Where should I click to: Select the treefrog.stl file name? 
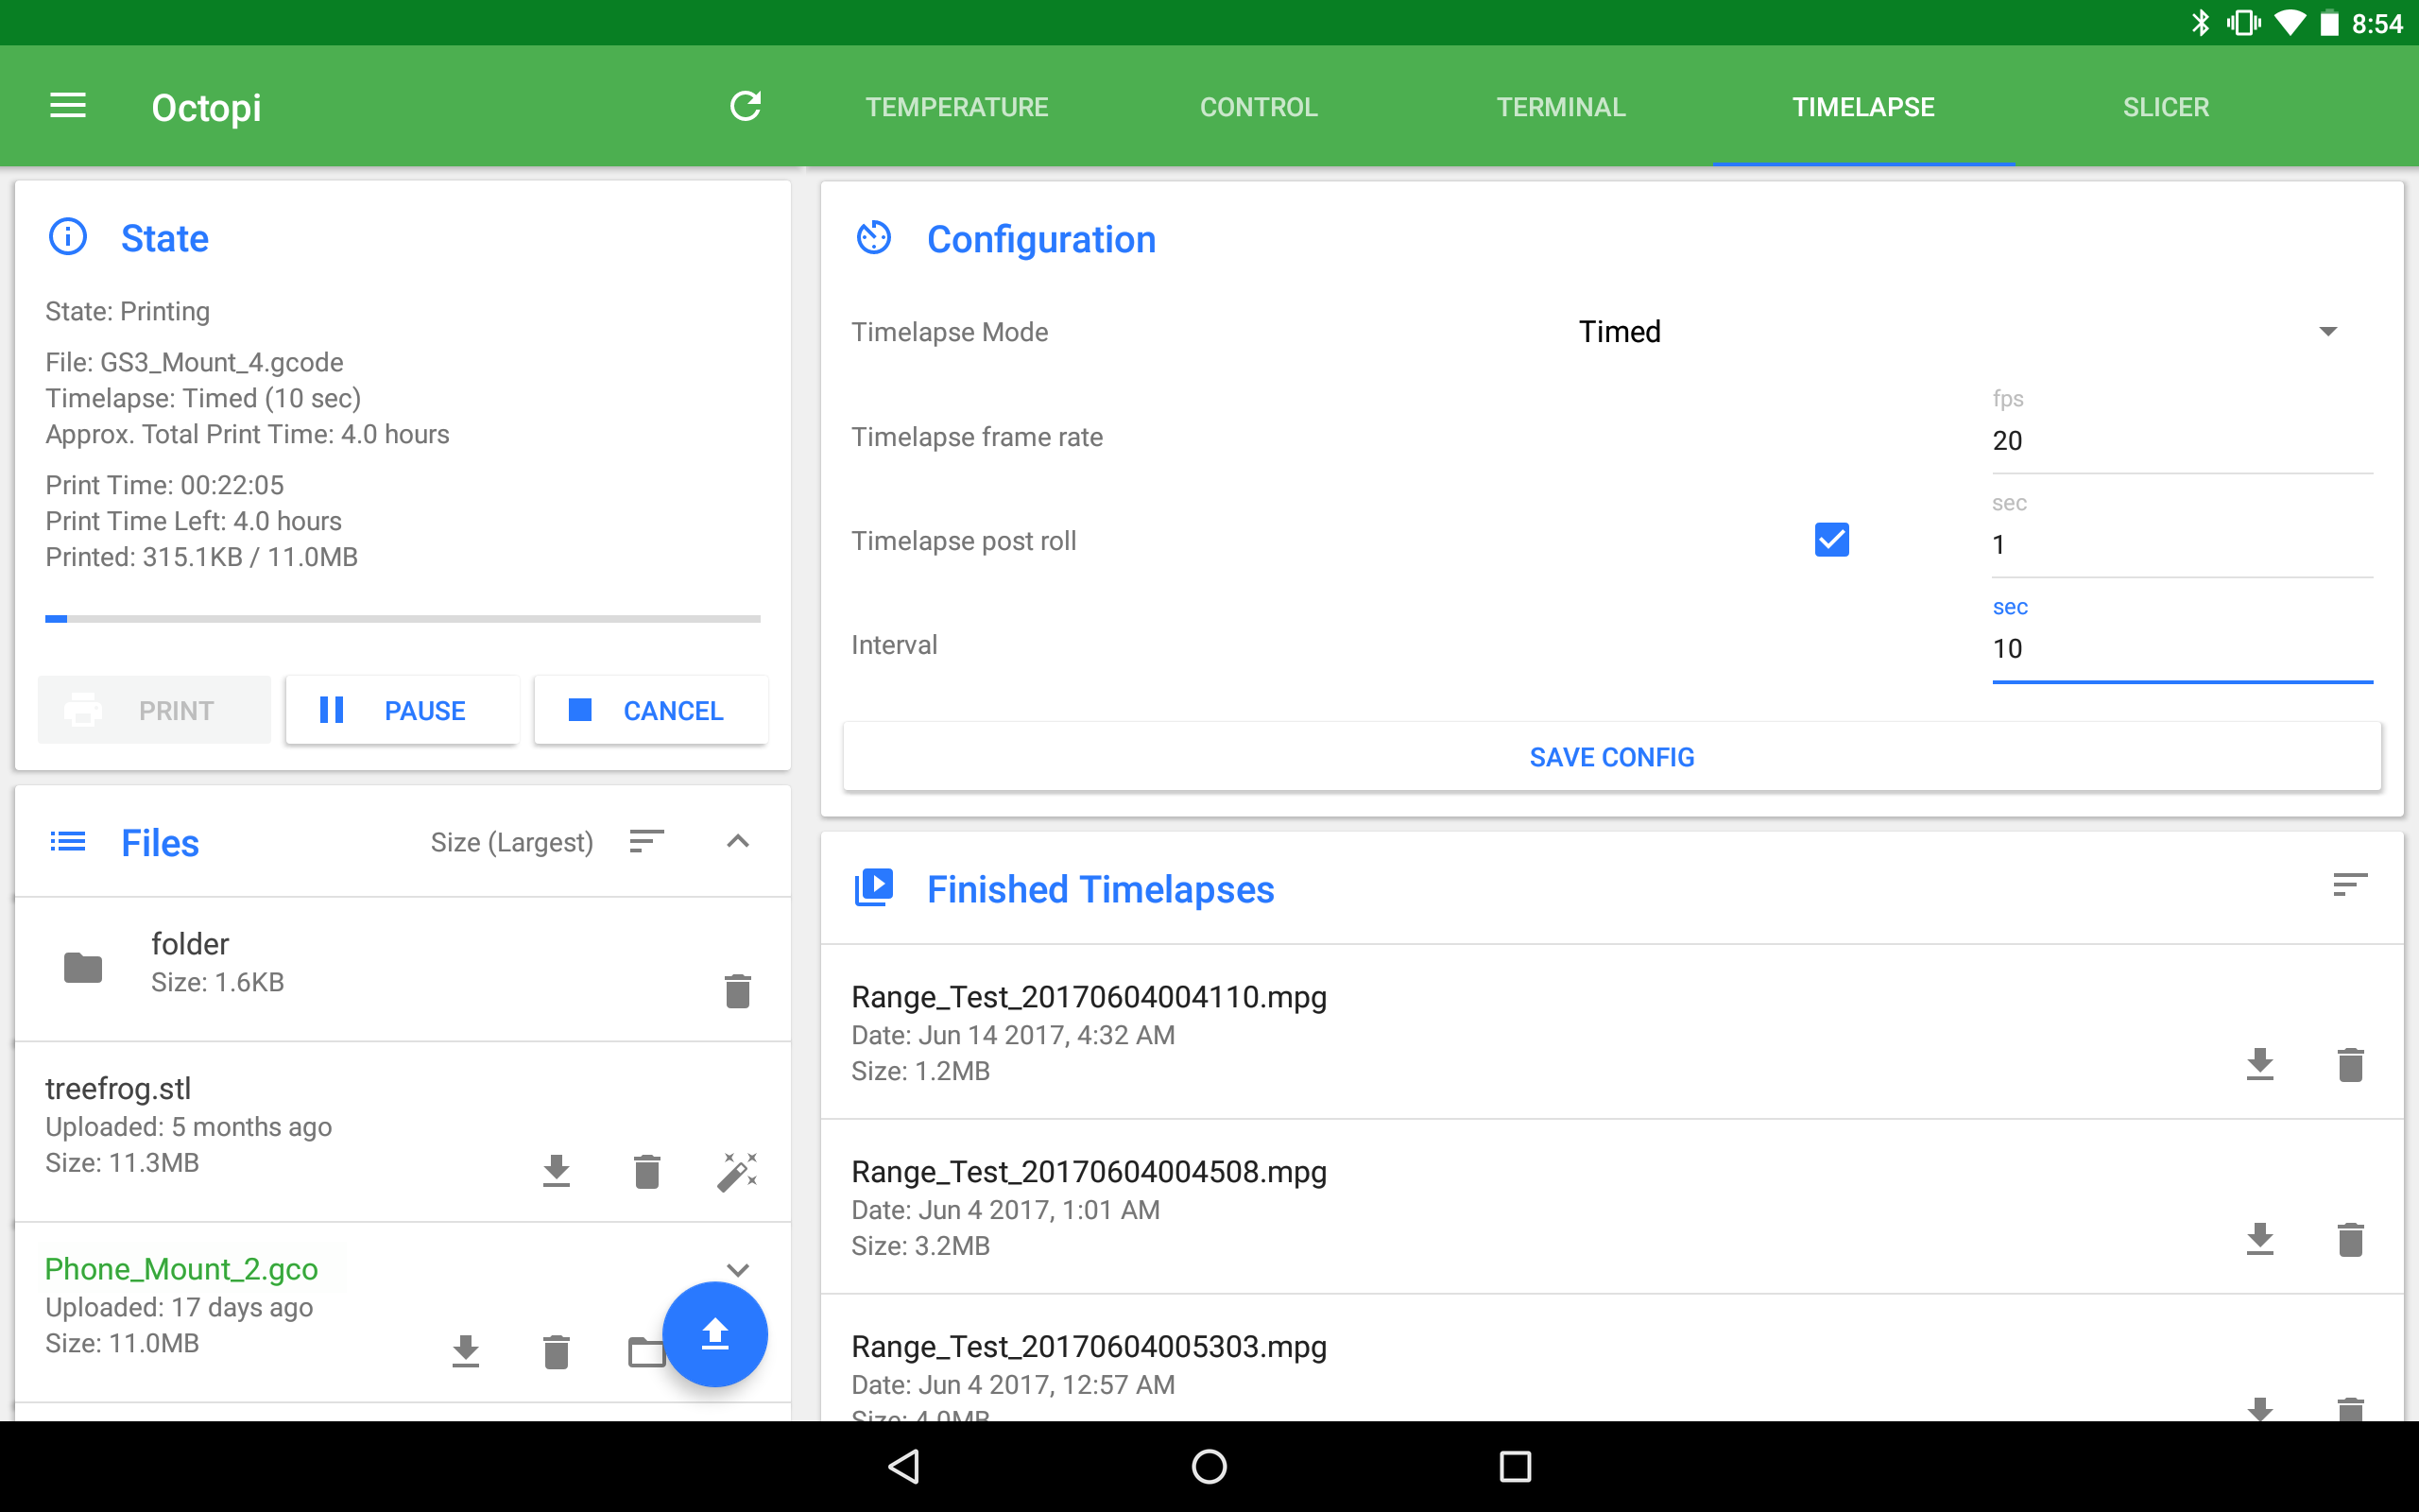point(118,1088)
